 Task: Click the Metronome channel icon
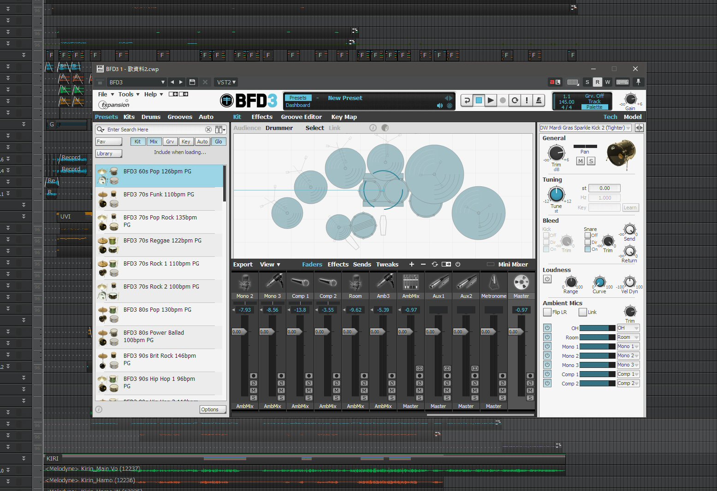(494, 282)
